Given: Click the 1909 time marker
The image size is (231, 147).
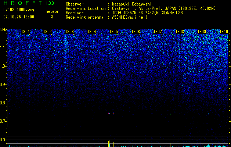Looking at the screenshot, I should tap(202, 32).
